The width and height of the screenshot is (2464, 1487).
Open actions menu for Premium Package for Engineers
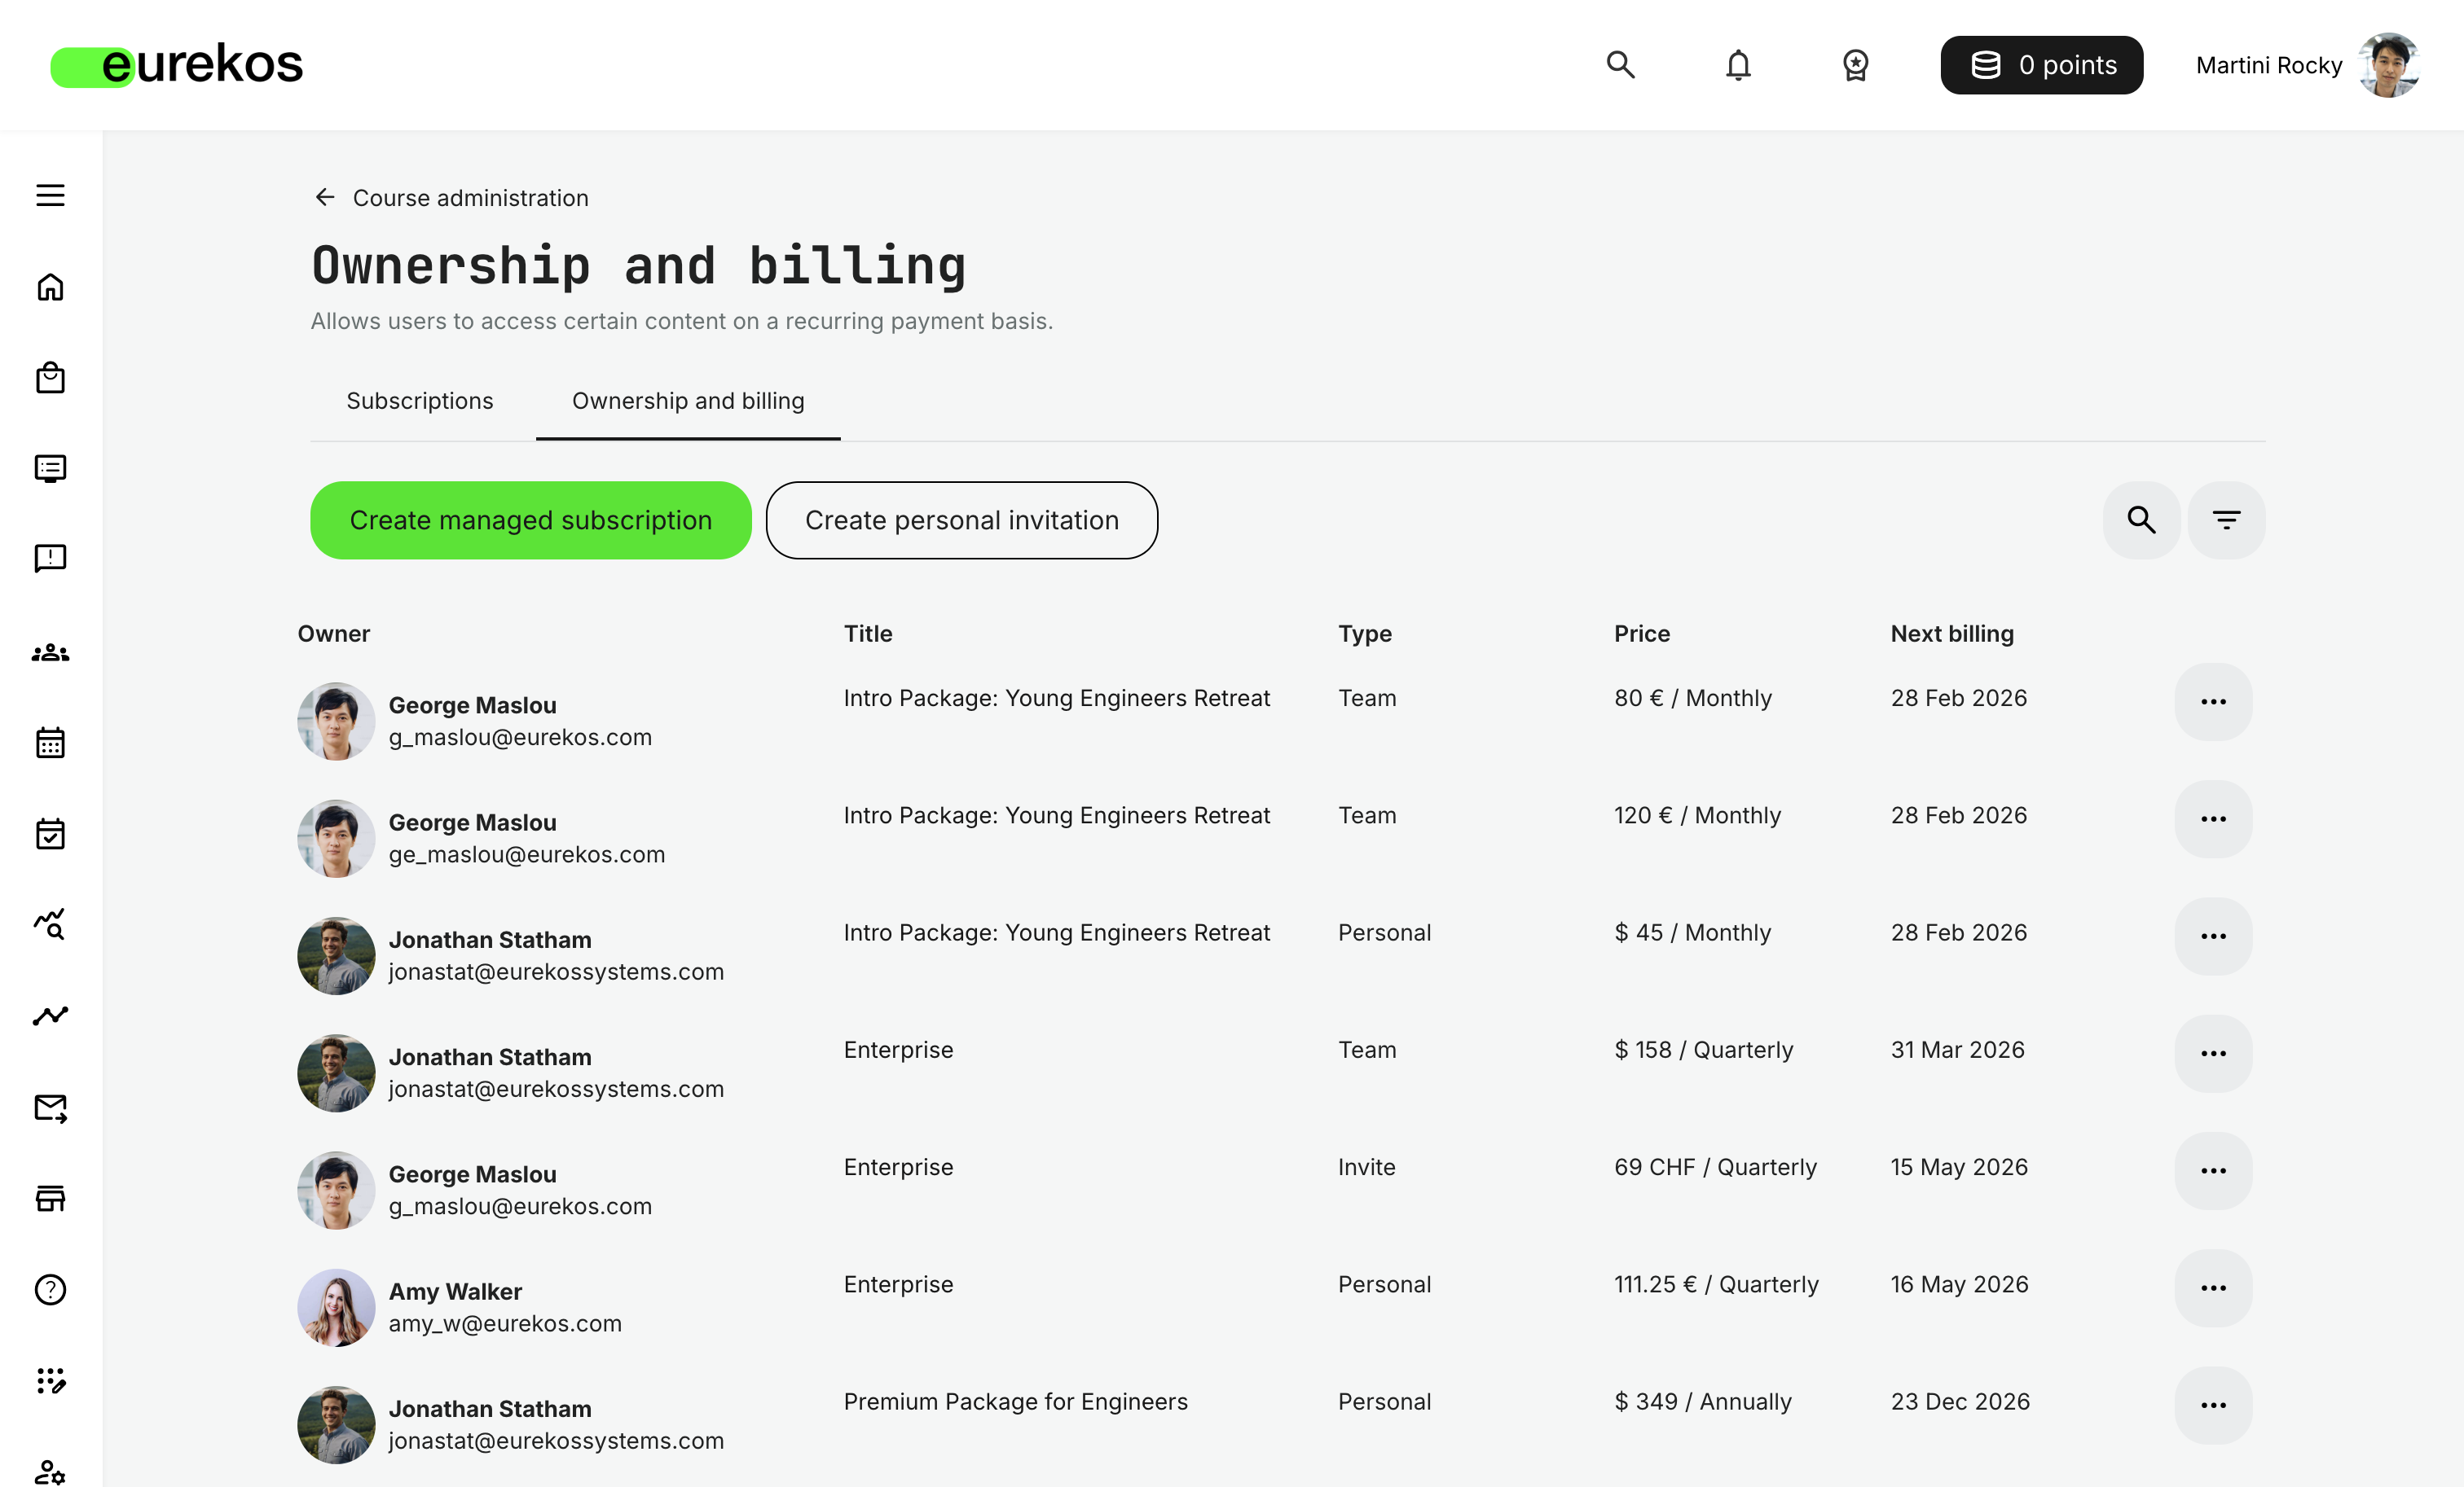pyautogui.click(x=2213, y=1406)
